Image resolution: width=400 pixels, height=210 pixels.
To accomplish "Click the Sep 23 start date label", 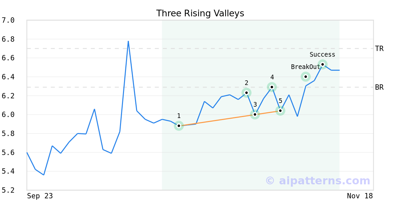I will click(40, 196).
